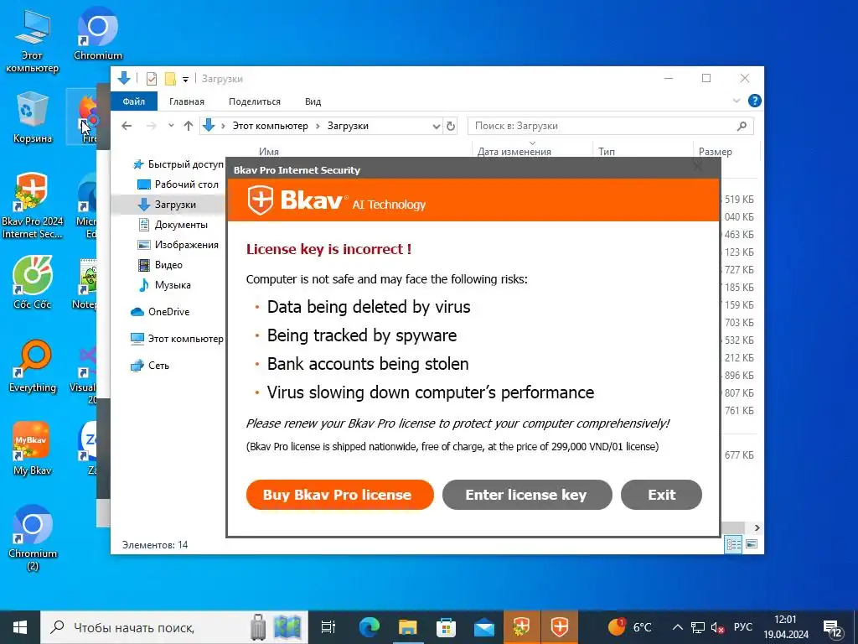Open My Bkav desktop shortcut
This screenshot has width=858, height=644.
tap(33, 449)
